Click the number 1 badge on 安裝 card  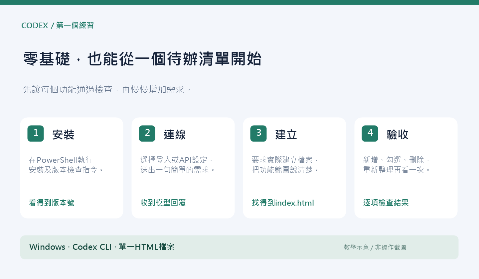(x=36, y=134)
